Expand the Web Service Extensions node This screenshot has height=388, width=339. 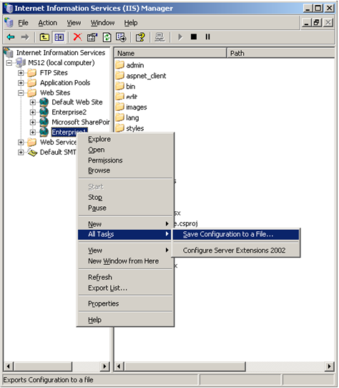click(21, 142)
